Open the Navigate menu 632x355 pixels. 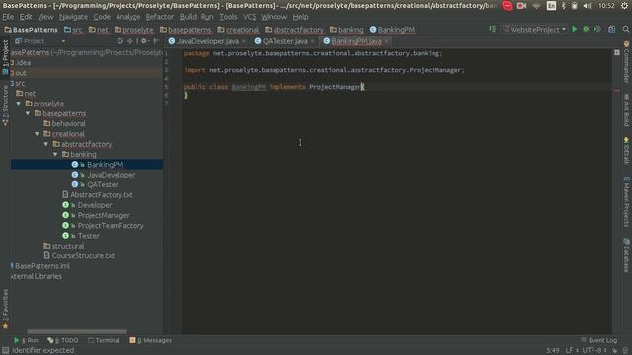[x=73, y=17]
